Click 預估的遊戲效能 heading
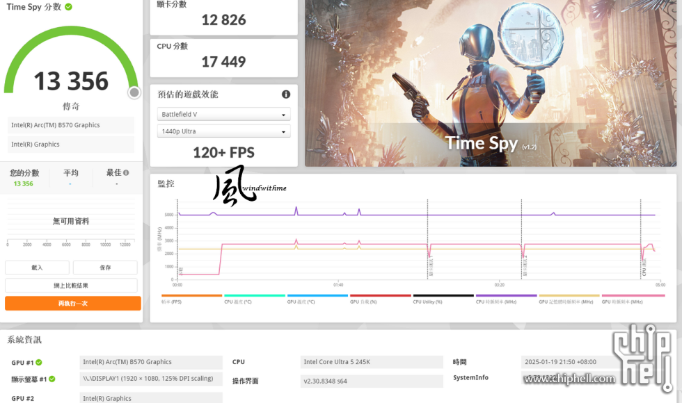The height and width of the screenshot is (403, 682). pos(187,94)
